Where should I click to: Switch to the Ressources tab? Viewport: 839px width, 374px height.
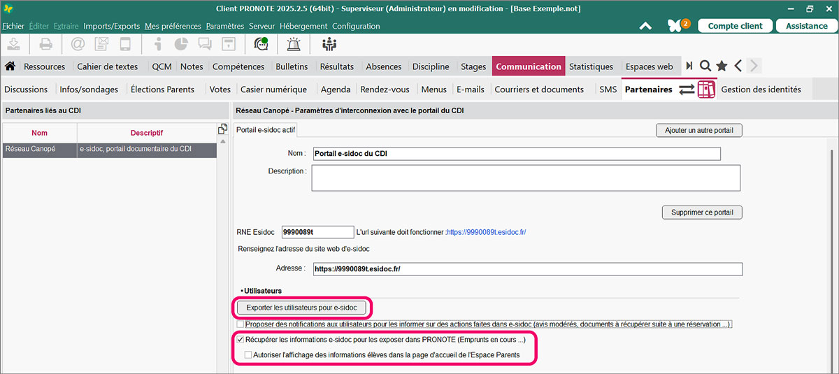click(x=45, y=66)
